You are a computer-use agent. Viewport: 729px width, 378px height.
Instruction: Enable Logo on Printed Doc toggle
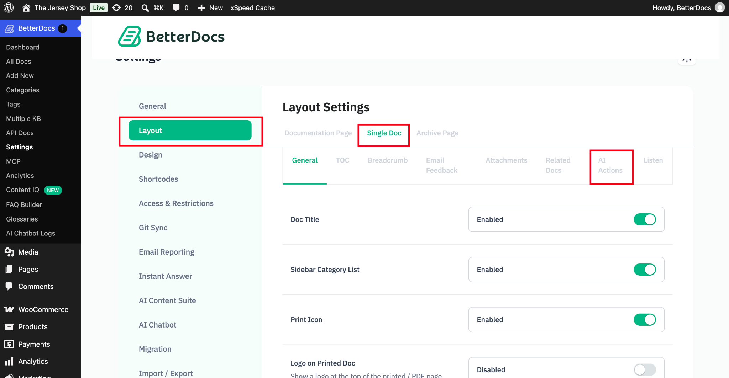645,370
